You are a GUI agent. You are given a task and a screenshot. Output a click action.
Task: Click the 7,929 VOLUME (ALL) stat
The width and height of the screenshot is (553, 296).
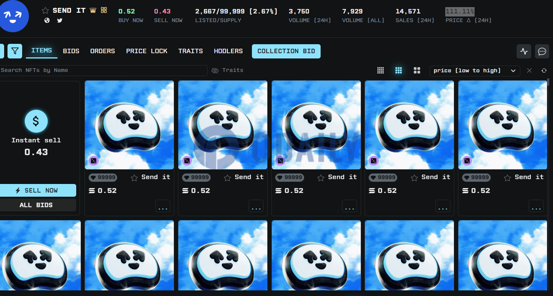click(353, 11)
